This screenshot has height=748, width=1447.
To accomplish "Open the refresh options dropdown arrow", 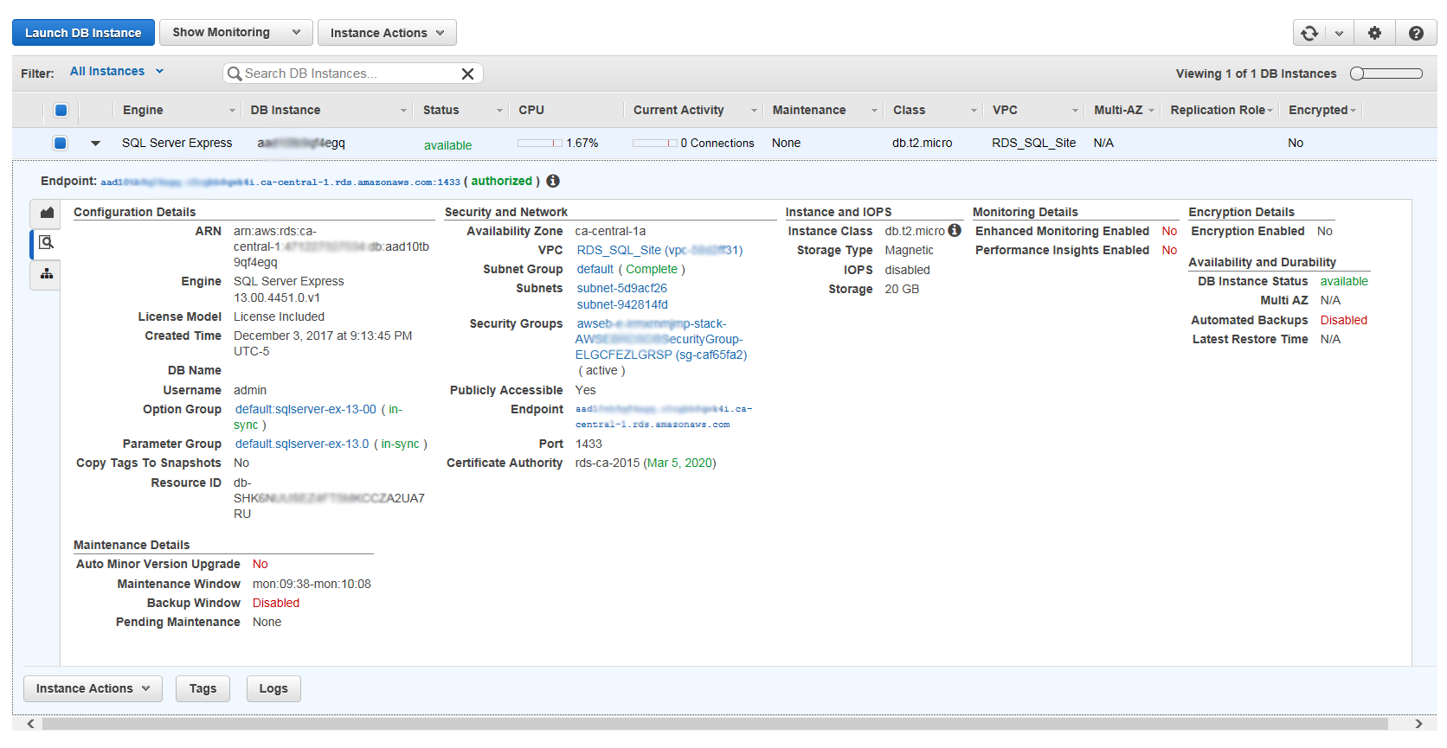I will point(1339,33).
